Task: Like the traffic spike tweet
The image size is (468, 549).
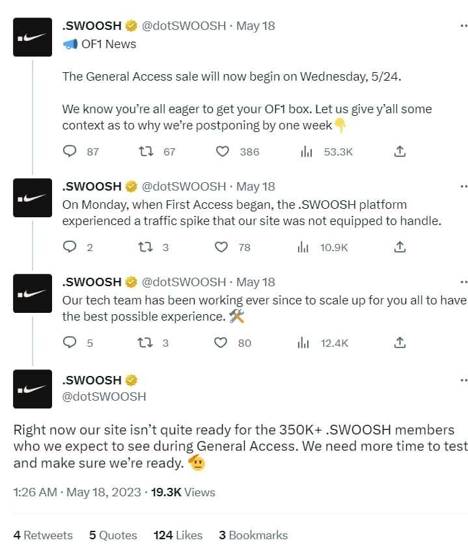Action: tap(221, 247)
